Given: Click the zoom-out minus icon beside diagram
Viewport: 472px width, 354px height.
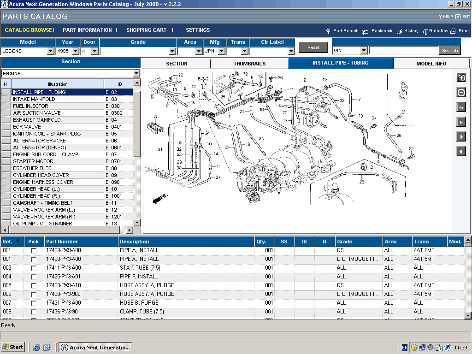Looking at the screenshot, I should (x=461, y=93).
